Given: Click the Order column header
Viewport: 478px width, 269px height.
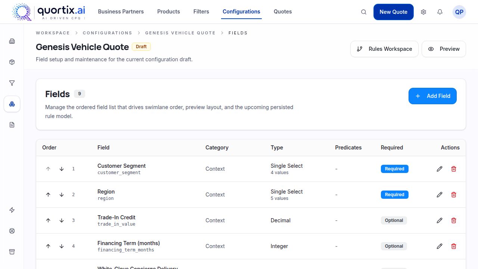Looking at the screenshot, I should (49, 148).
